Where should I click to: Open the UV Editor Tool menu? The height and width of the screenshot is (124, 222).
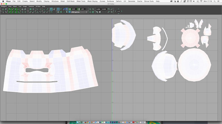tap(20, 7)
